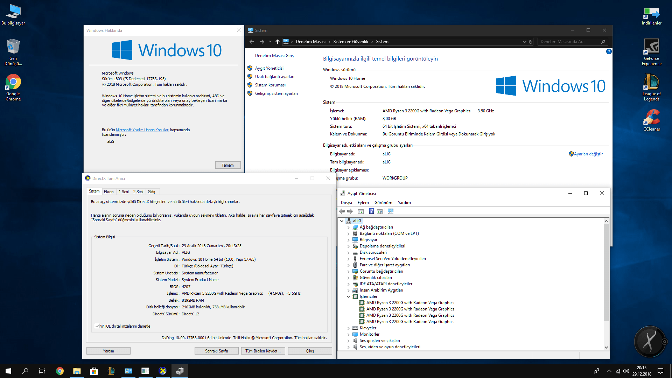This screenshot has width=672, height=378.
Task: Open Microsoft Store from the taskbar
Action: pyautogui.click(x=94, y=371)
